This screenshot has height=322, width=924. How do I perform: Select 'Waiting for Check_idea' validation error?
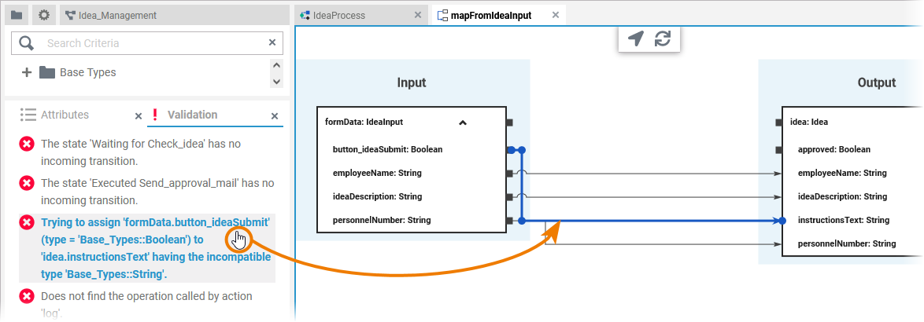tap(147, 152)
